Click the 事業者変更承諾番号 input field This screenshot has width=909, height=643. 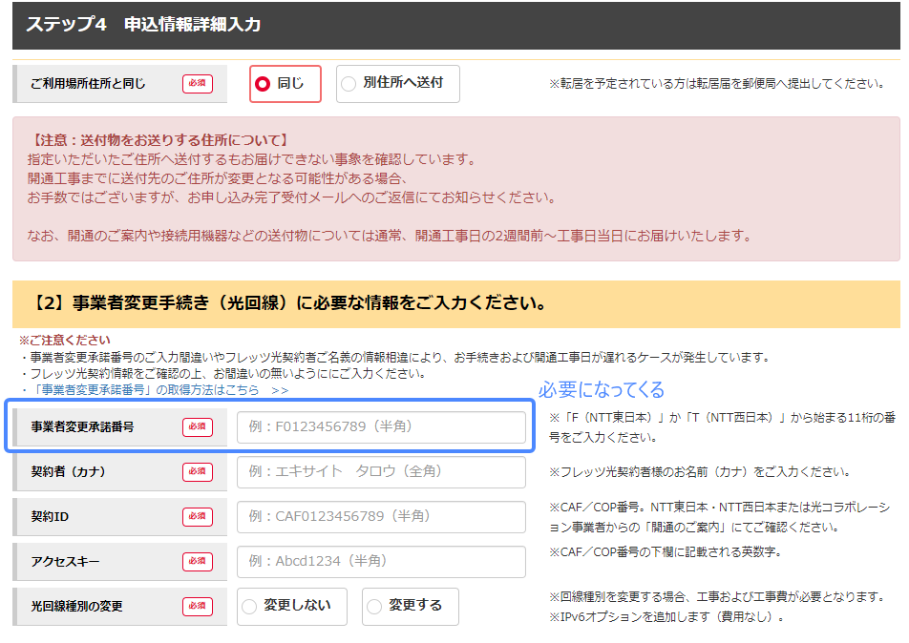pyautogui.click(x=381, y=426)
